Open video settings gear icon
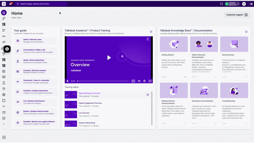The height and width of the screenshot is (143, 254). (x=144, y=81)
